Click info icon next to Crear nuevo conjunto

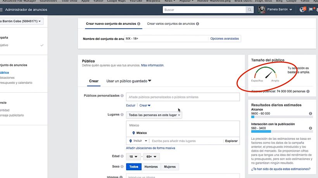pyautogui.click(x=139, y=24)
